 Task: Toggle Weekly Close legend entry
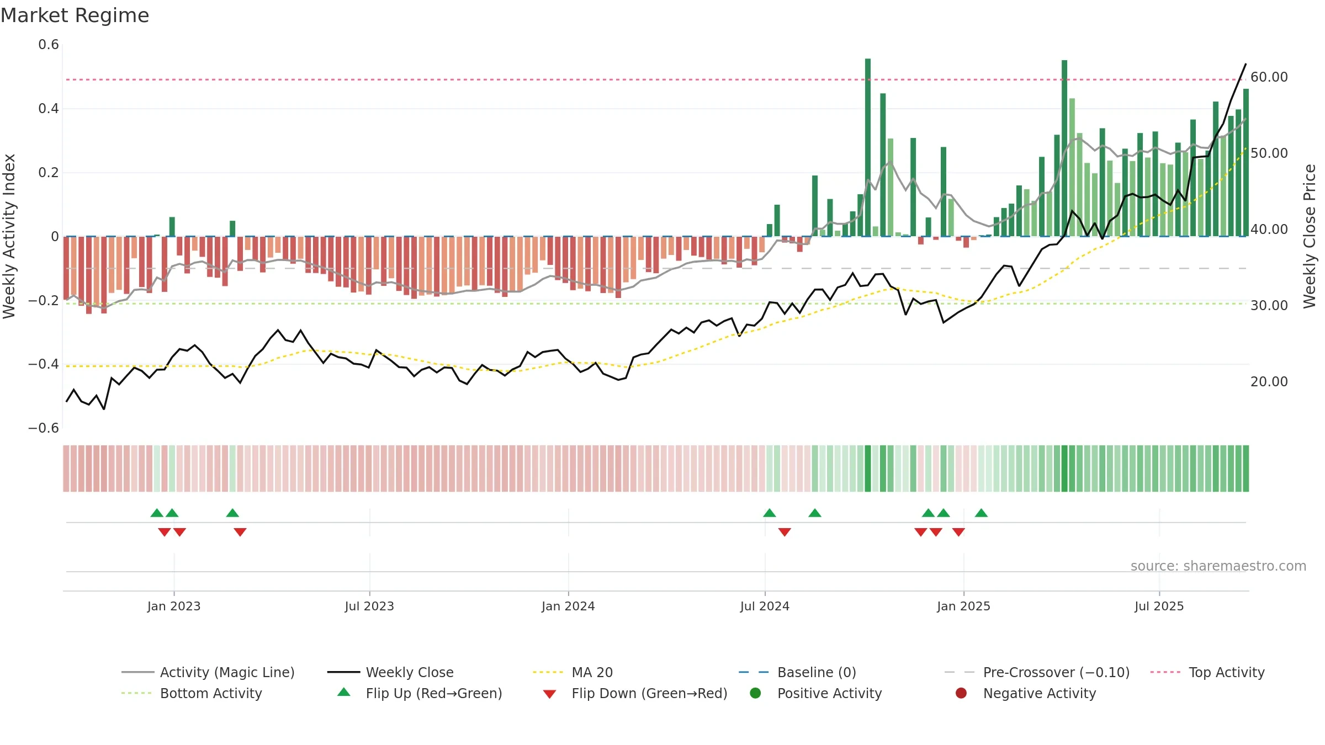coord(390,672)
